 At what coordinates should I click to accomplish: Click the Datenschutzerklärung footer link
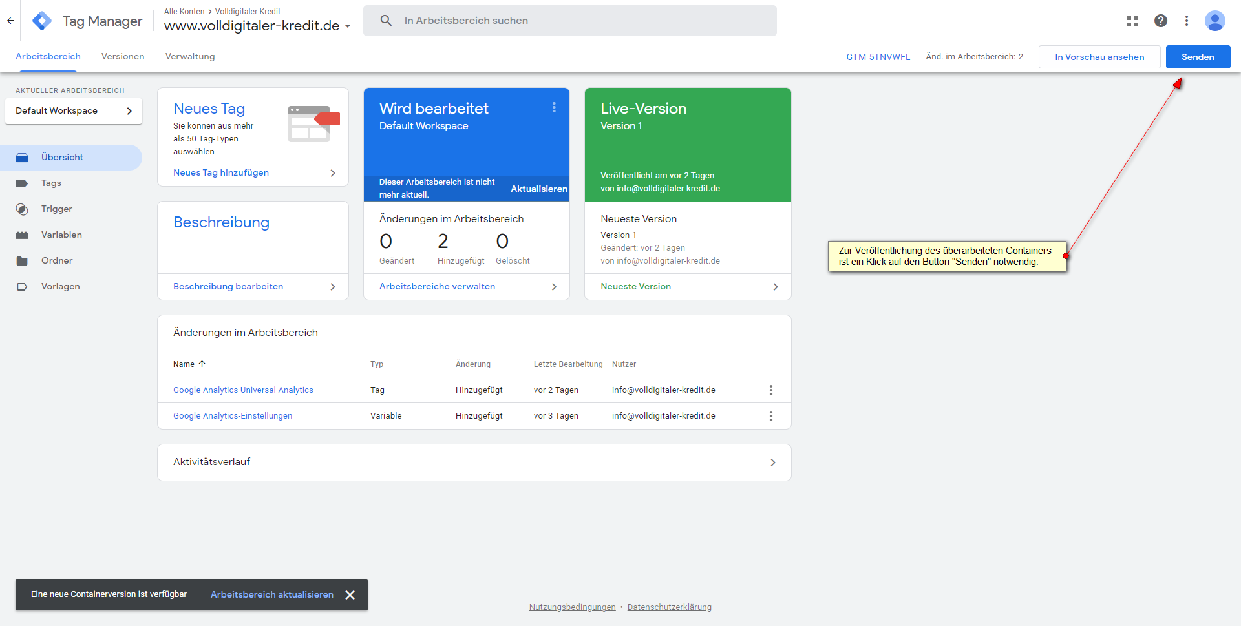click(x=669, y=607)
